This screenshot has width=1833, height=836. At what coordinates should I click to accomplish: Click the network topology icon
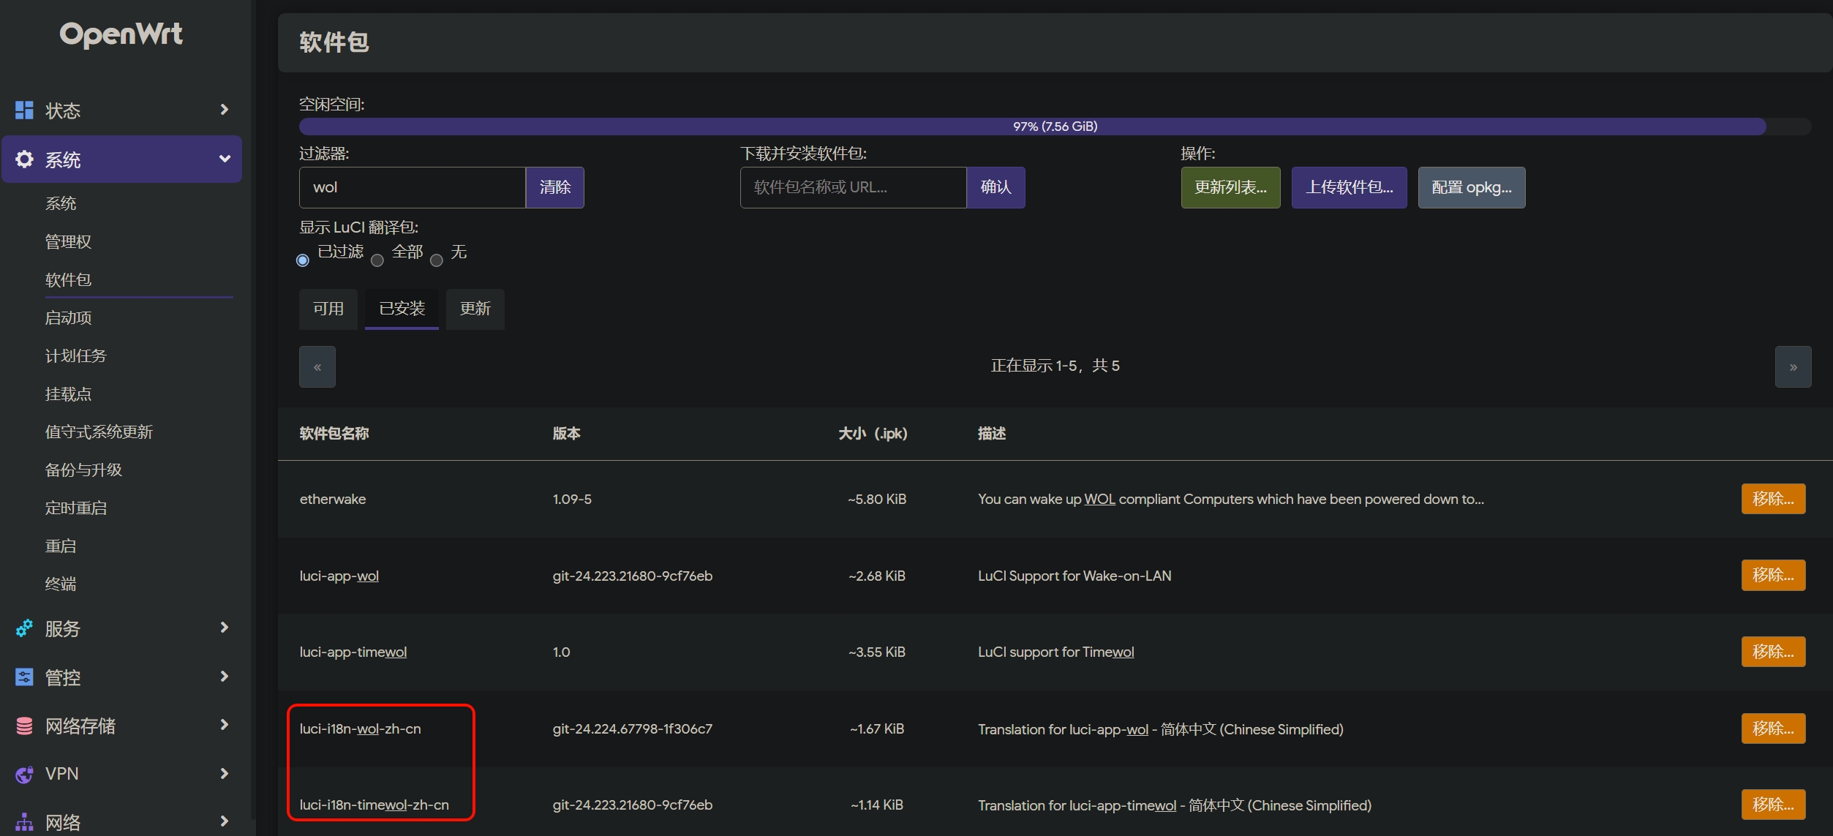click(24, 822)
